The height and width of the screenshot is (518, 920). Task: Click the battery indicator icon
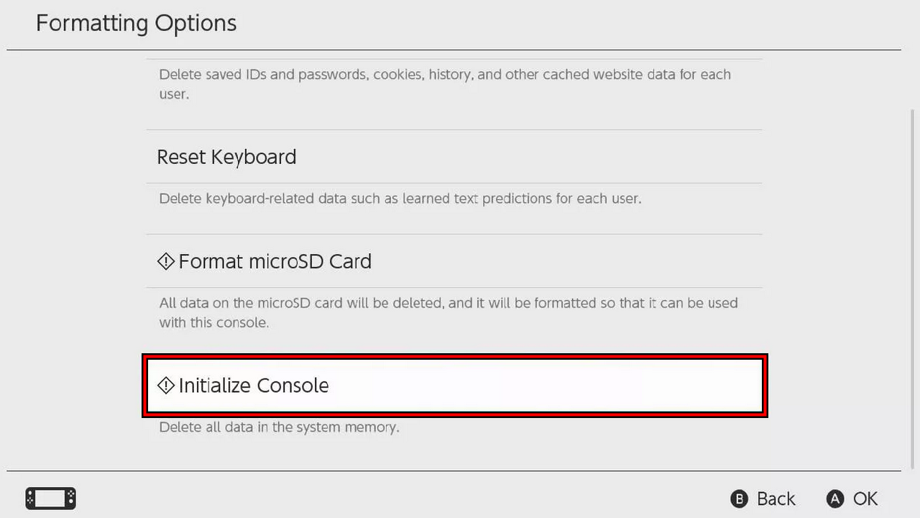point(50,498)
